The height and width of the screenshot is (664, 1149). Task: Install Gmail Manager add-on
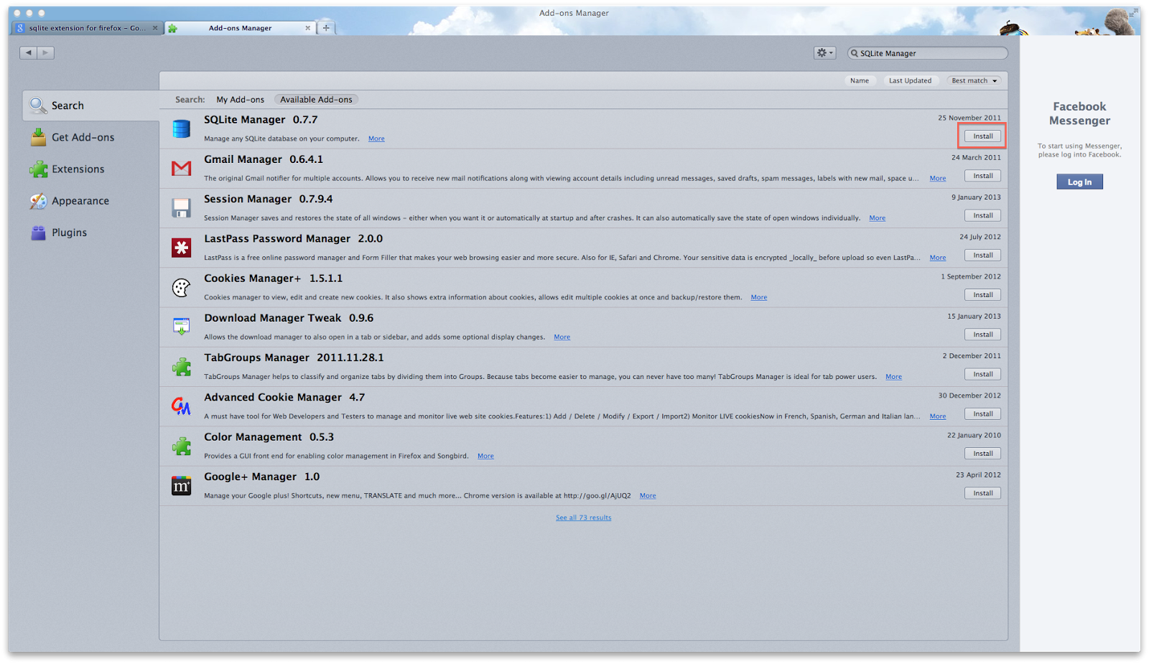tap(982, 176)
